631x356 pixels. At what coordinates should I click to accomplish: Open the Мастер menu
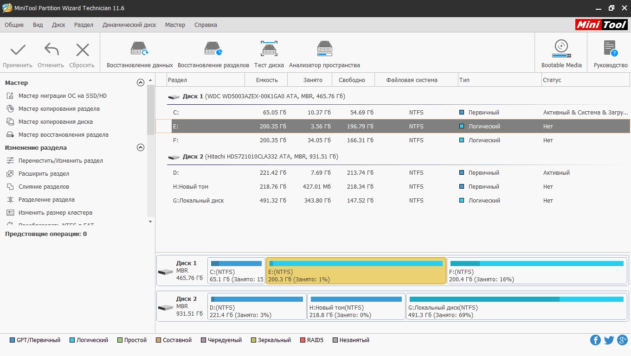click(175, 25)
